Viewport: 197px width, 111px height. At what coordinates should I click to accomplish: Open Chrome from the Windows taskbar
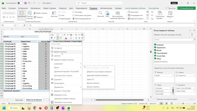pyautogui.click(x=35, y=108)
